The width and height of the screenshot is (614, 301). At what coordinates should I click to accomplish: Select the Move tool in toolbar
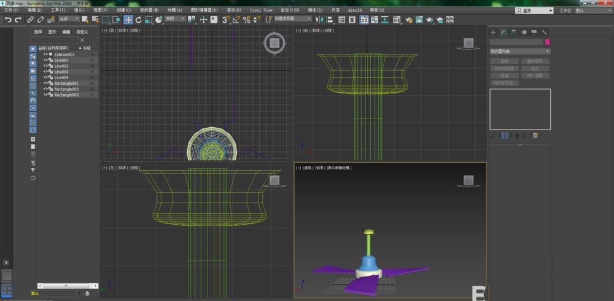tap(128, 20)
